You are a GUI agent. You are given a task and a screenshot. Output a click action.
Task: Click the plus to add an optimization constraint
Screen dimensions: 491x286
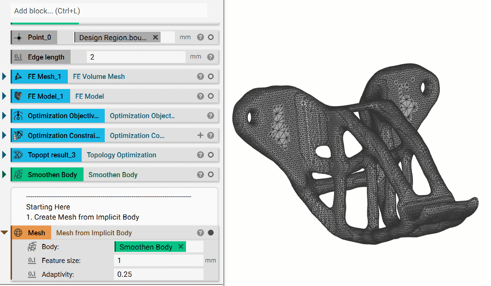[x=200, y=135]
